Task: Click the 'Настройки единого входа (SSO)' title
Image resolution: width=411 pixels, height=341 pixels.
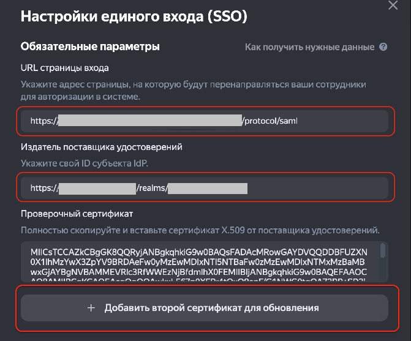Action: click(134, 17)
